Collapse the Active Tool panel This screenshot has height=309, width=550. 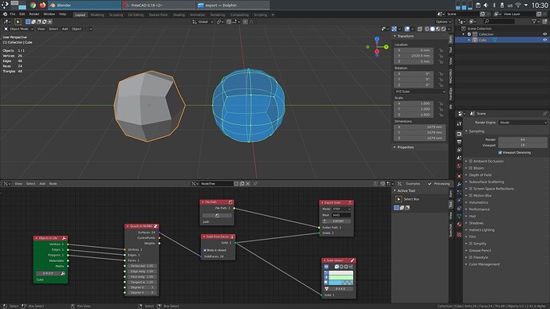(406, 191)
